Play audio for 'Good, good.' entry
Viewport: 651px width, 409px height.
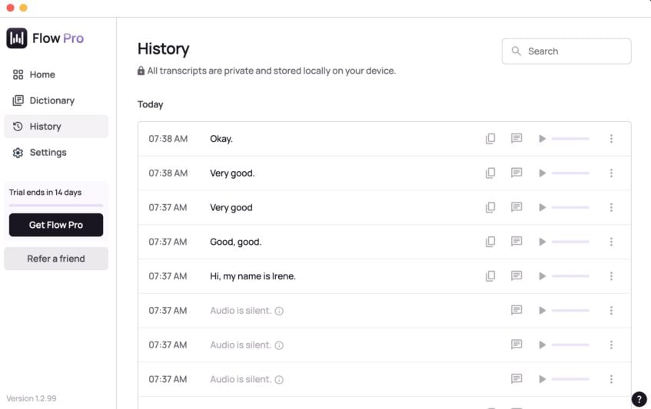(x=542, y=242)
